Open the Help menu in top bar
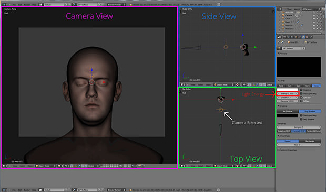326x192 pixels. click(34, 4)
